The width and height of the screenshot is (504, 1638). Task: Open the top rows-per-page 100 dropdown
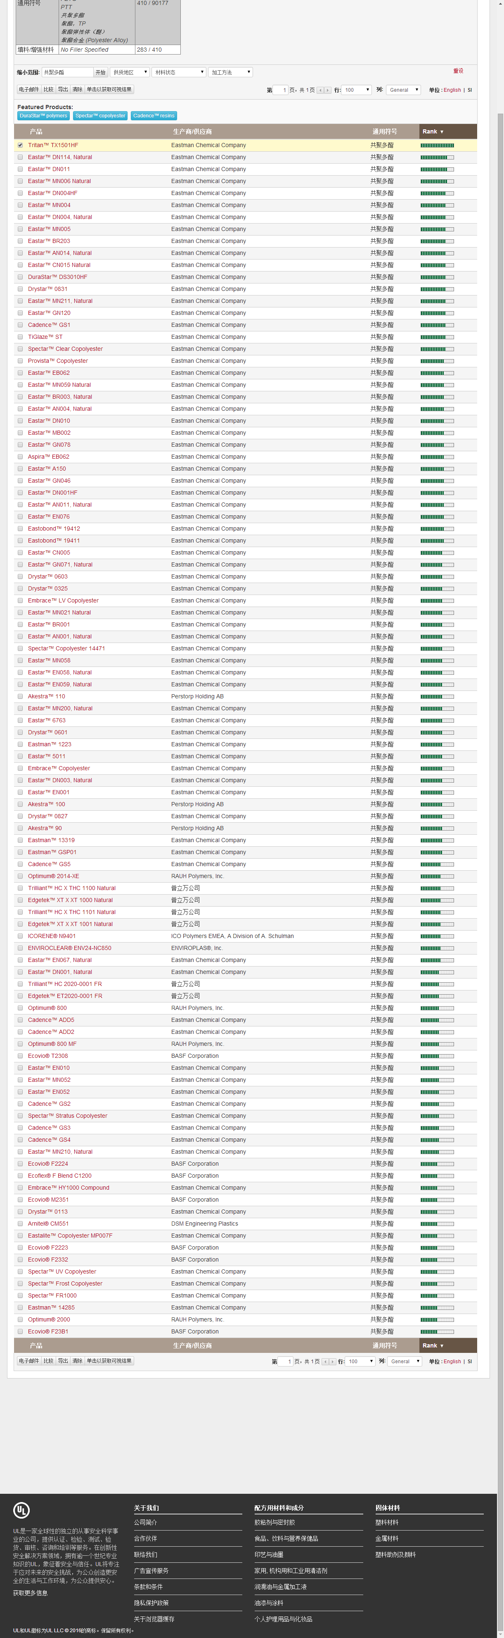(357, 90)
